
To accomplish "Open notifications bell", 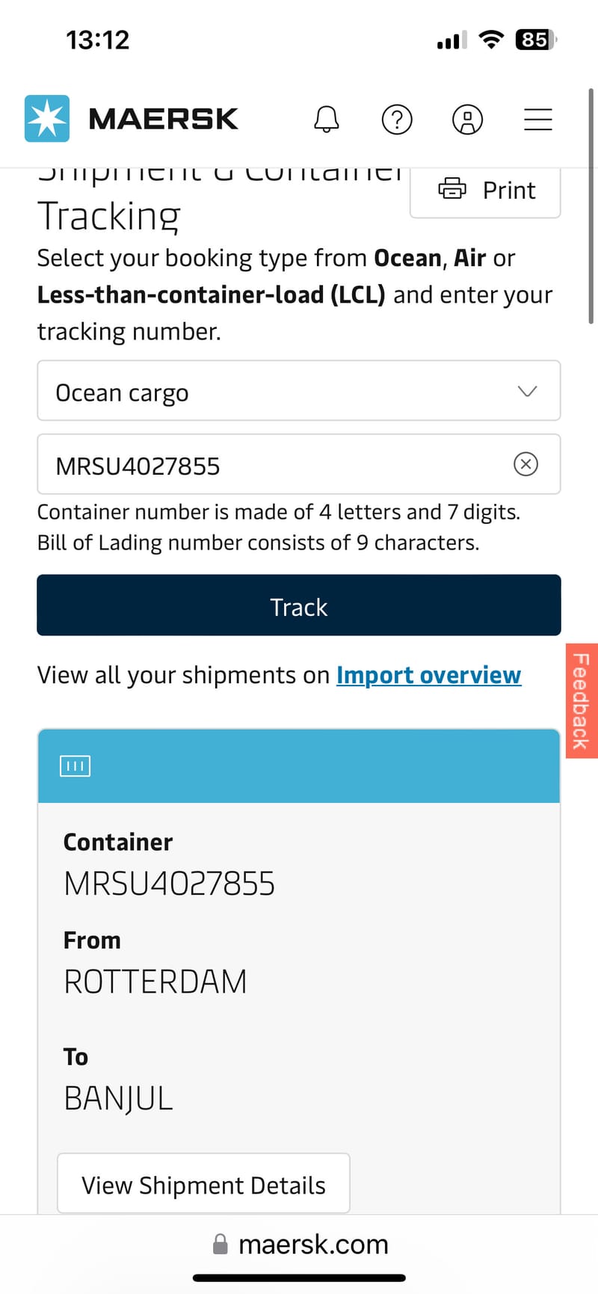I will click(x=326, y=119).
